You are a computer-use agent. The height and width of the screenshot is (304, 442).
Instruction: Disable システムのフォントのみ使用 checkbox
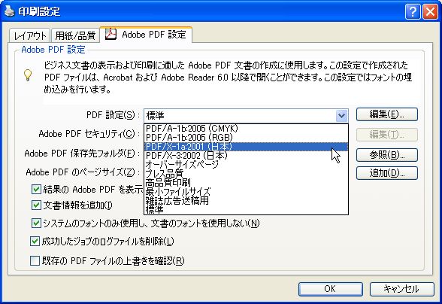point(36,223)
